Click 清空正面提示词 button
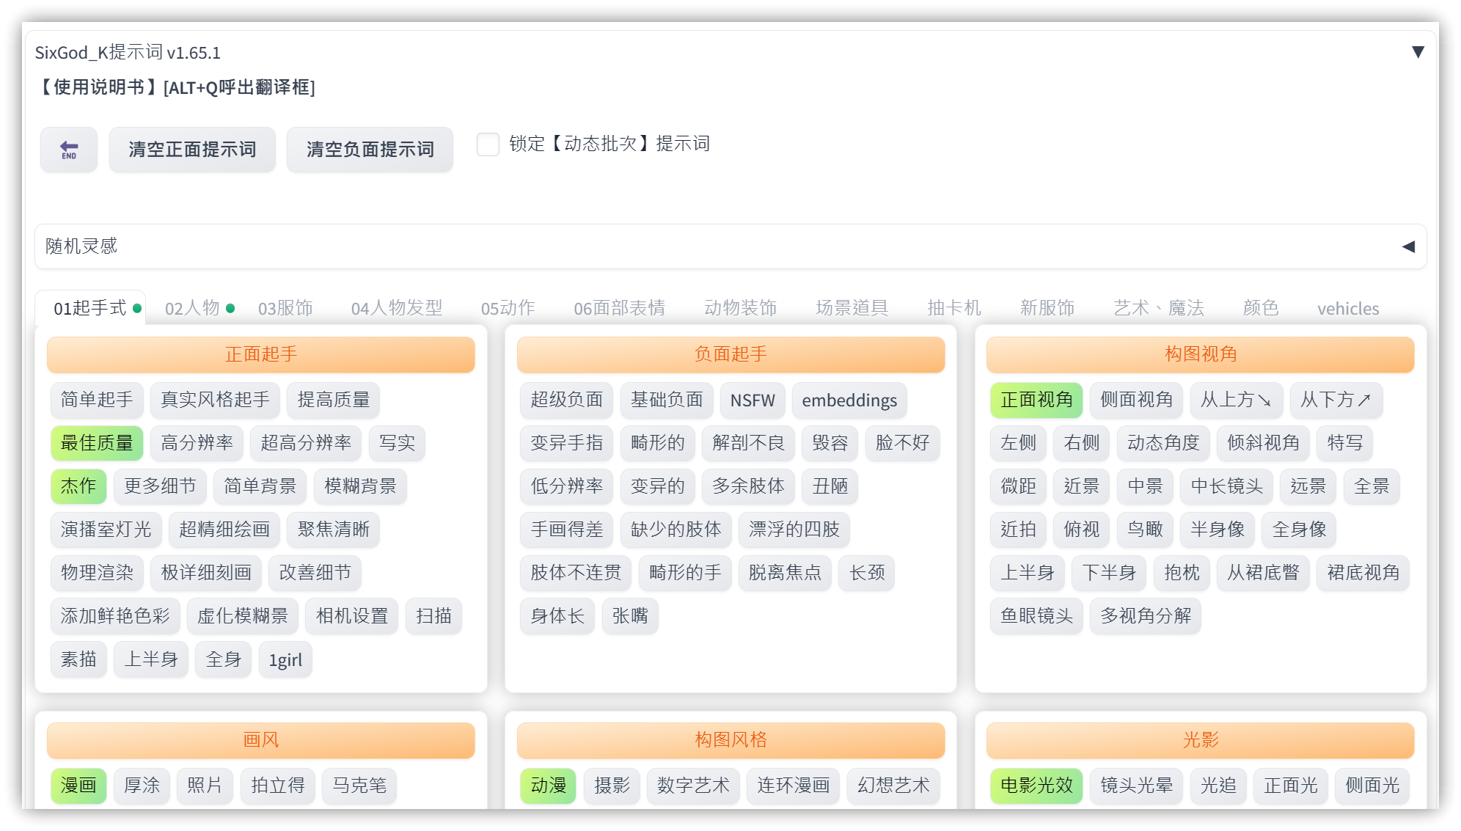The height and width of the screenshot is (831, 1461). (192, 150)
